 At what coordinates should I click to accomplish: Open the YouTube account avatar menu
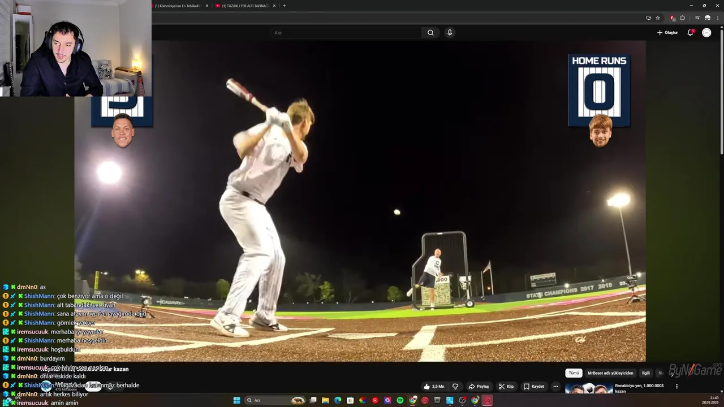click(706, 33)
